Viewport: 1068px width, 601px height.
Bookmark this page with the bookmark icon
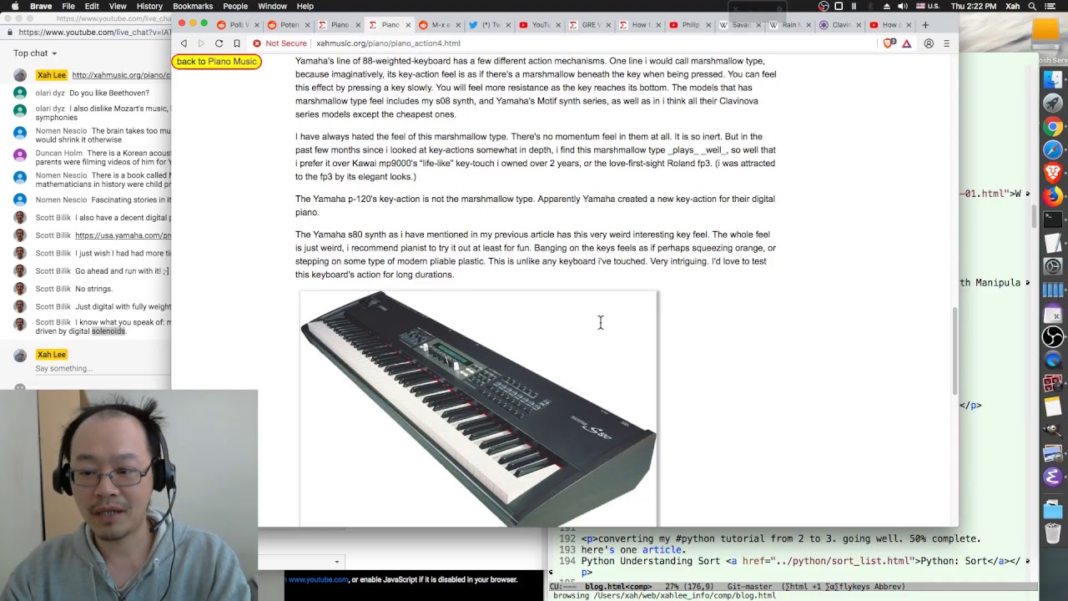(x=237, y=43)
